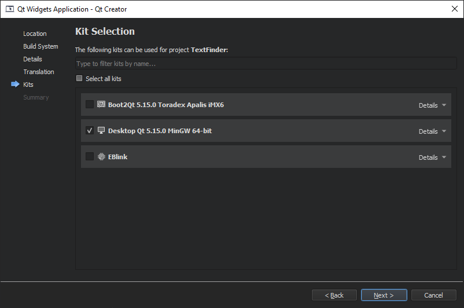Click the Back button

(x=334, y=295)
